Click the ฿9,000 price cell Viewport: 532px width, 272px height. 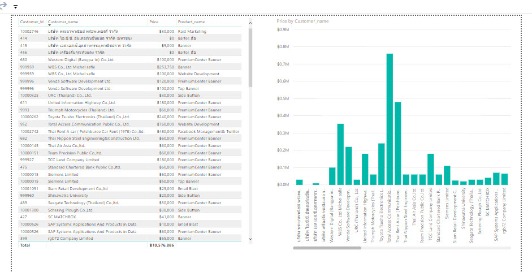click(x=167, y=45)
